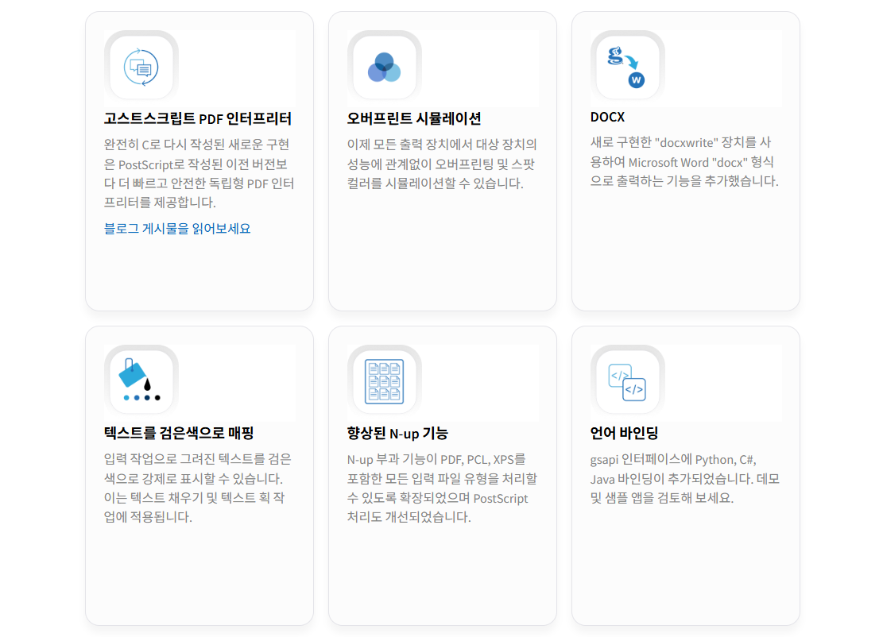Click the overprint simulation overlapping circles icon
Screen dimensions: 883x637
385,68
